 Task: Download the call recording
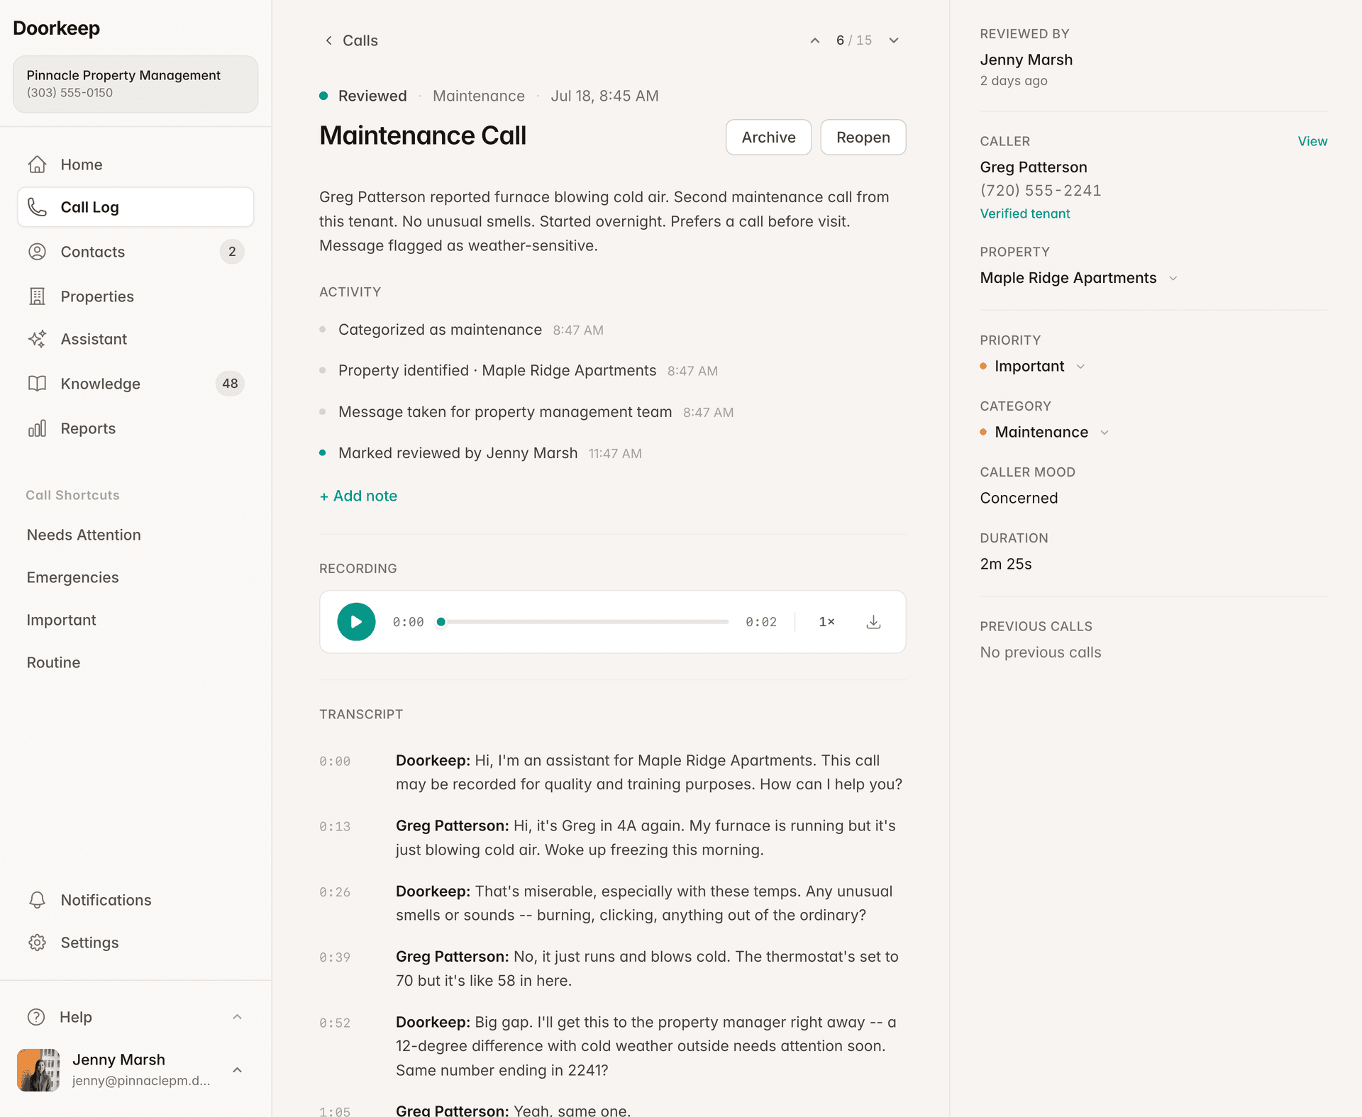874,622
